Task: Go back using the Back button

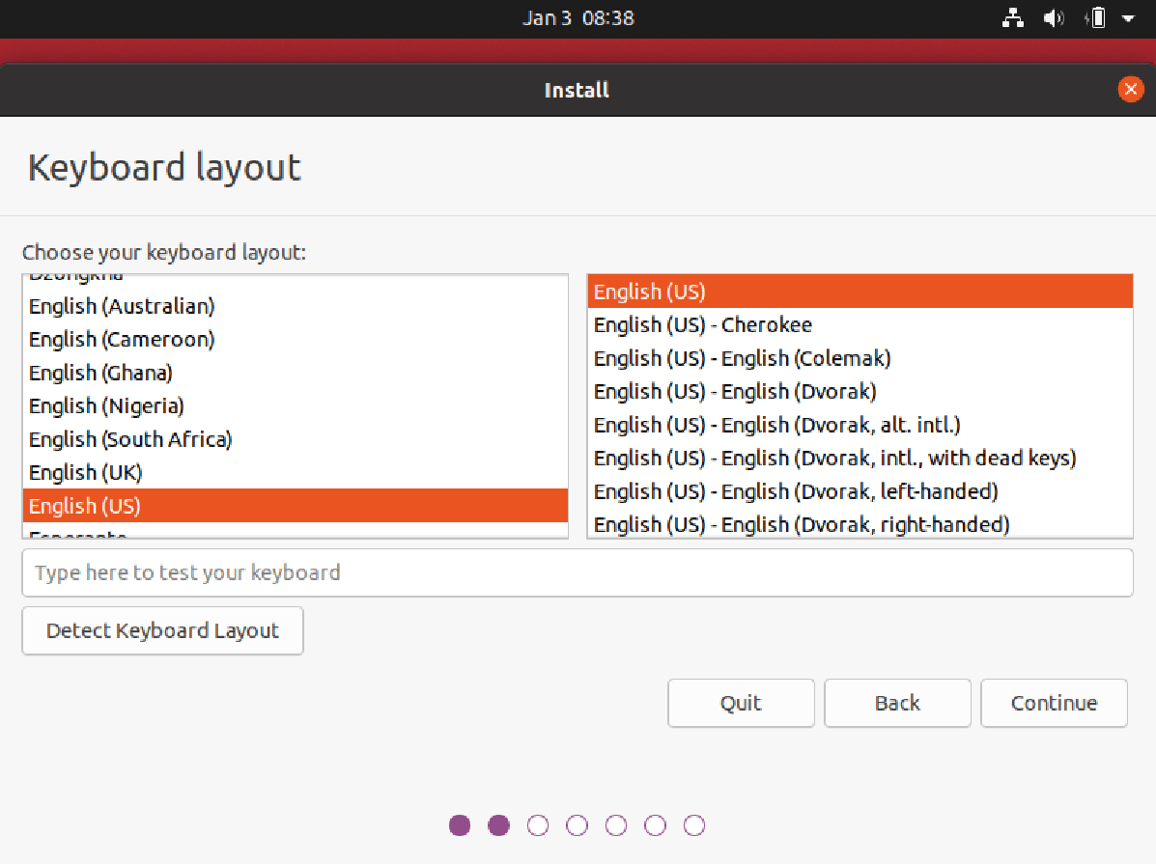Action: [897, 703]
